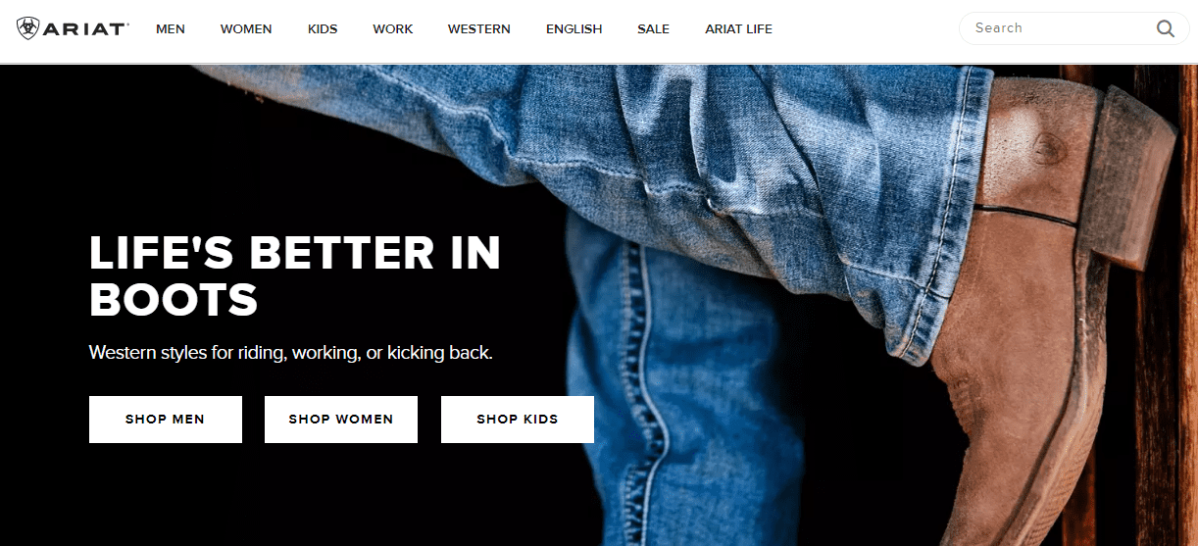Select the WESTERN menu item
Screen dimensions: 1198x546
479,29
